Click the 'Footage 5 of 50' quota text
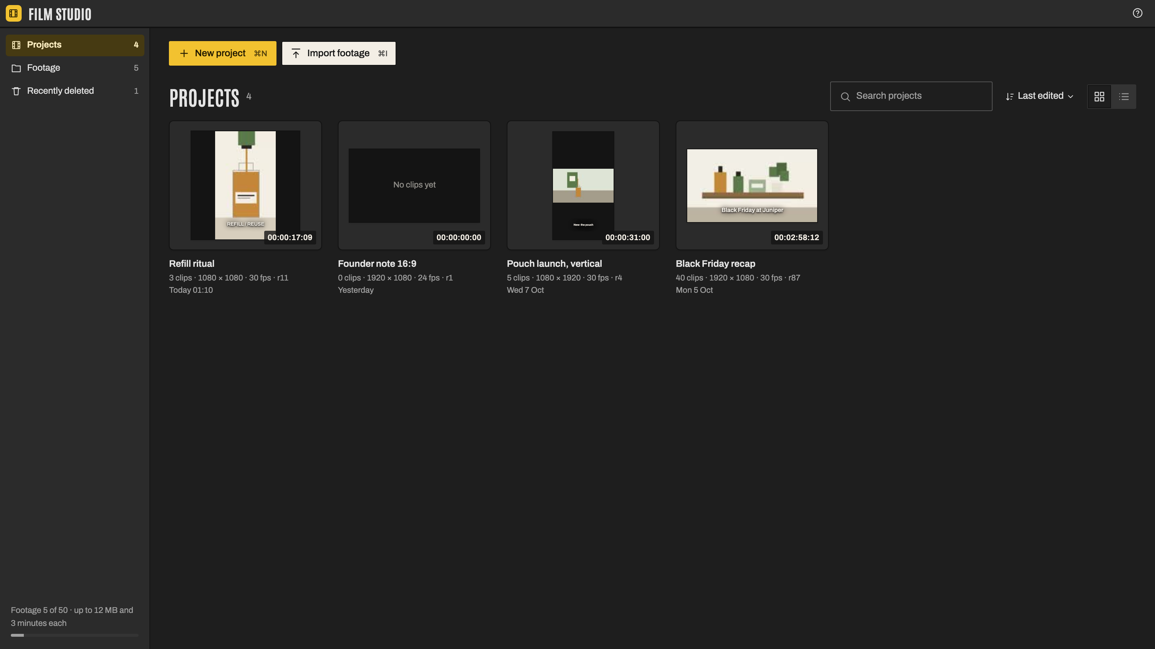Screen dimensions: 1155x649 pyautogui.click(x=72, y=617)
